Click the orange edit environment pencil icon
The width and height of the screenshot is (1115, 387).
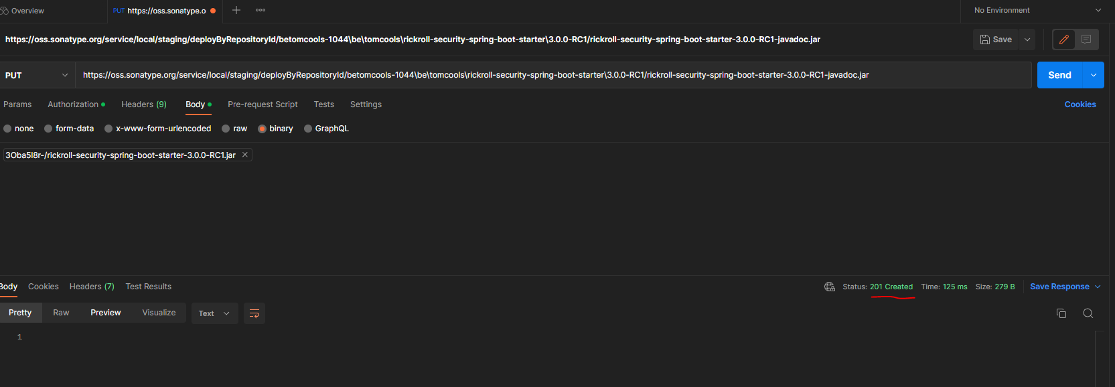tap(1063, 40)
